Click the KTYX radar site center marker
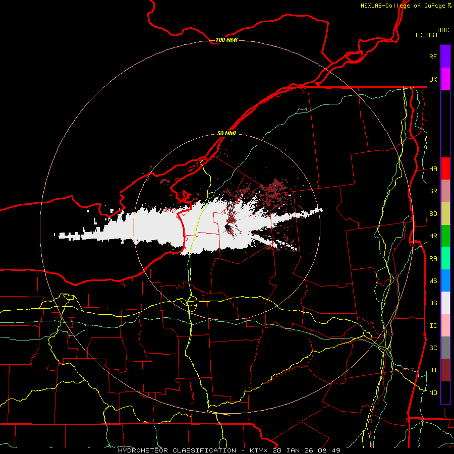The height and width of the screenshot is (454, 454). coord(227,226)
